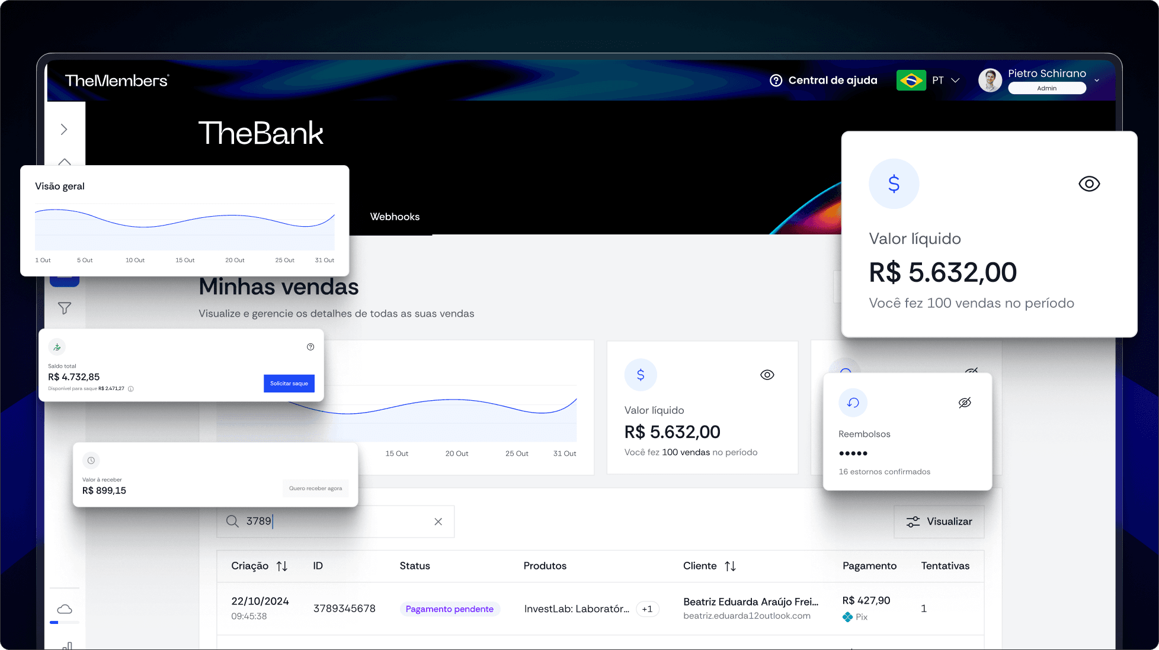
Task: Click the dollar icon in the small Valor líquido card
Action: [641, 375]
